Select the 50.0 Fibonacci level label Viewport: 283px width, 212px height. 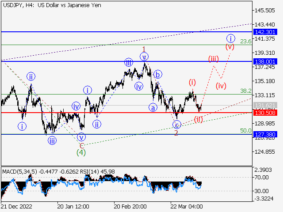click(246, 131)
